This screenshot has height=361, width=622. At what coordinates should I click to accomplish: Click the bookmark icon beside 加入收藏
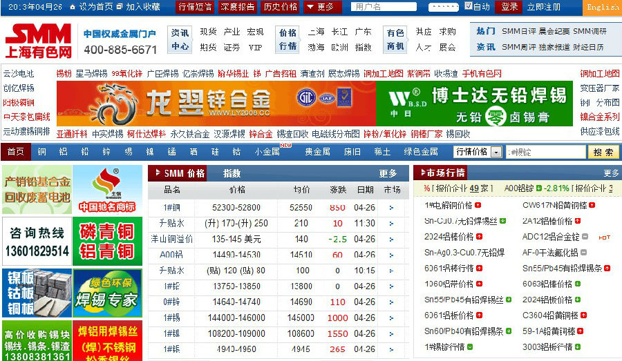pyautogui.click(x=120, y=7)
